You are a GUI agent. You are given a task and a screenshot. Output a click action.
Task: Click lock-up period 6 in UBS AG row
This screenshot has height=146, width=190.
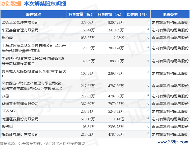(x=148, y=111)
